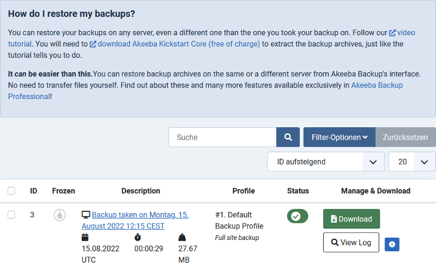Click the magnifier search button
Screen dimensions: 436x271
tap(288, 137)
